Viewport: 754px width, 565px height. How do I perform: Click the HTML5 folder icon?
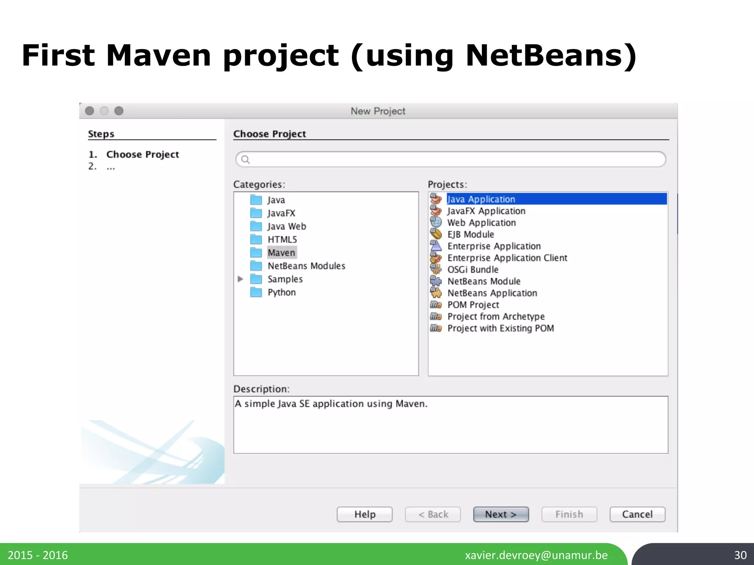[256, 239]
